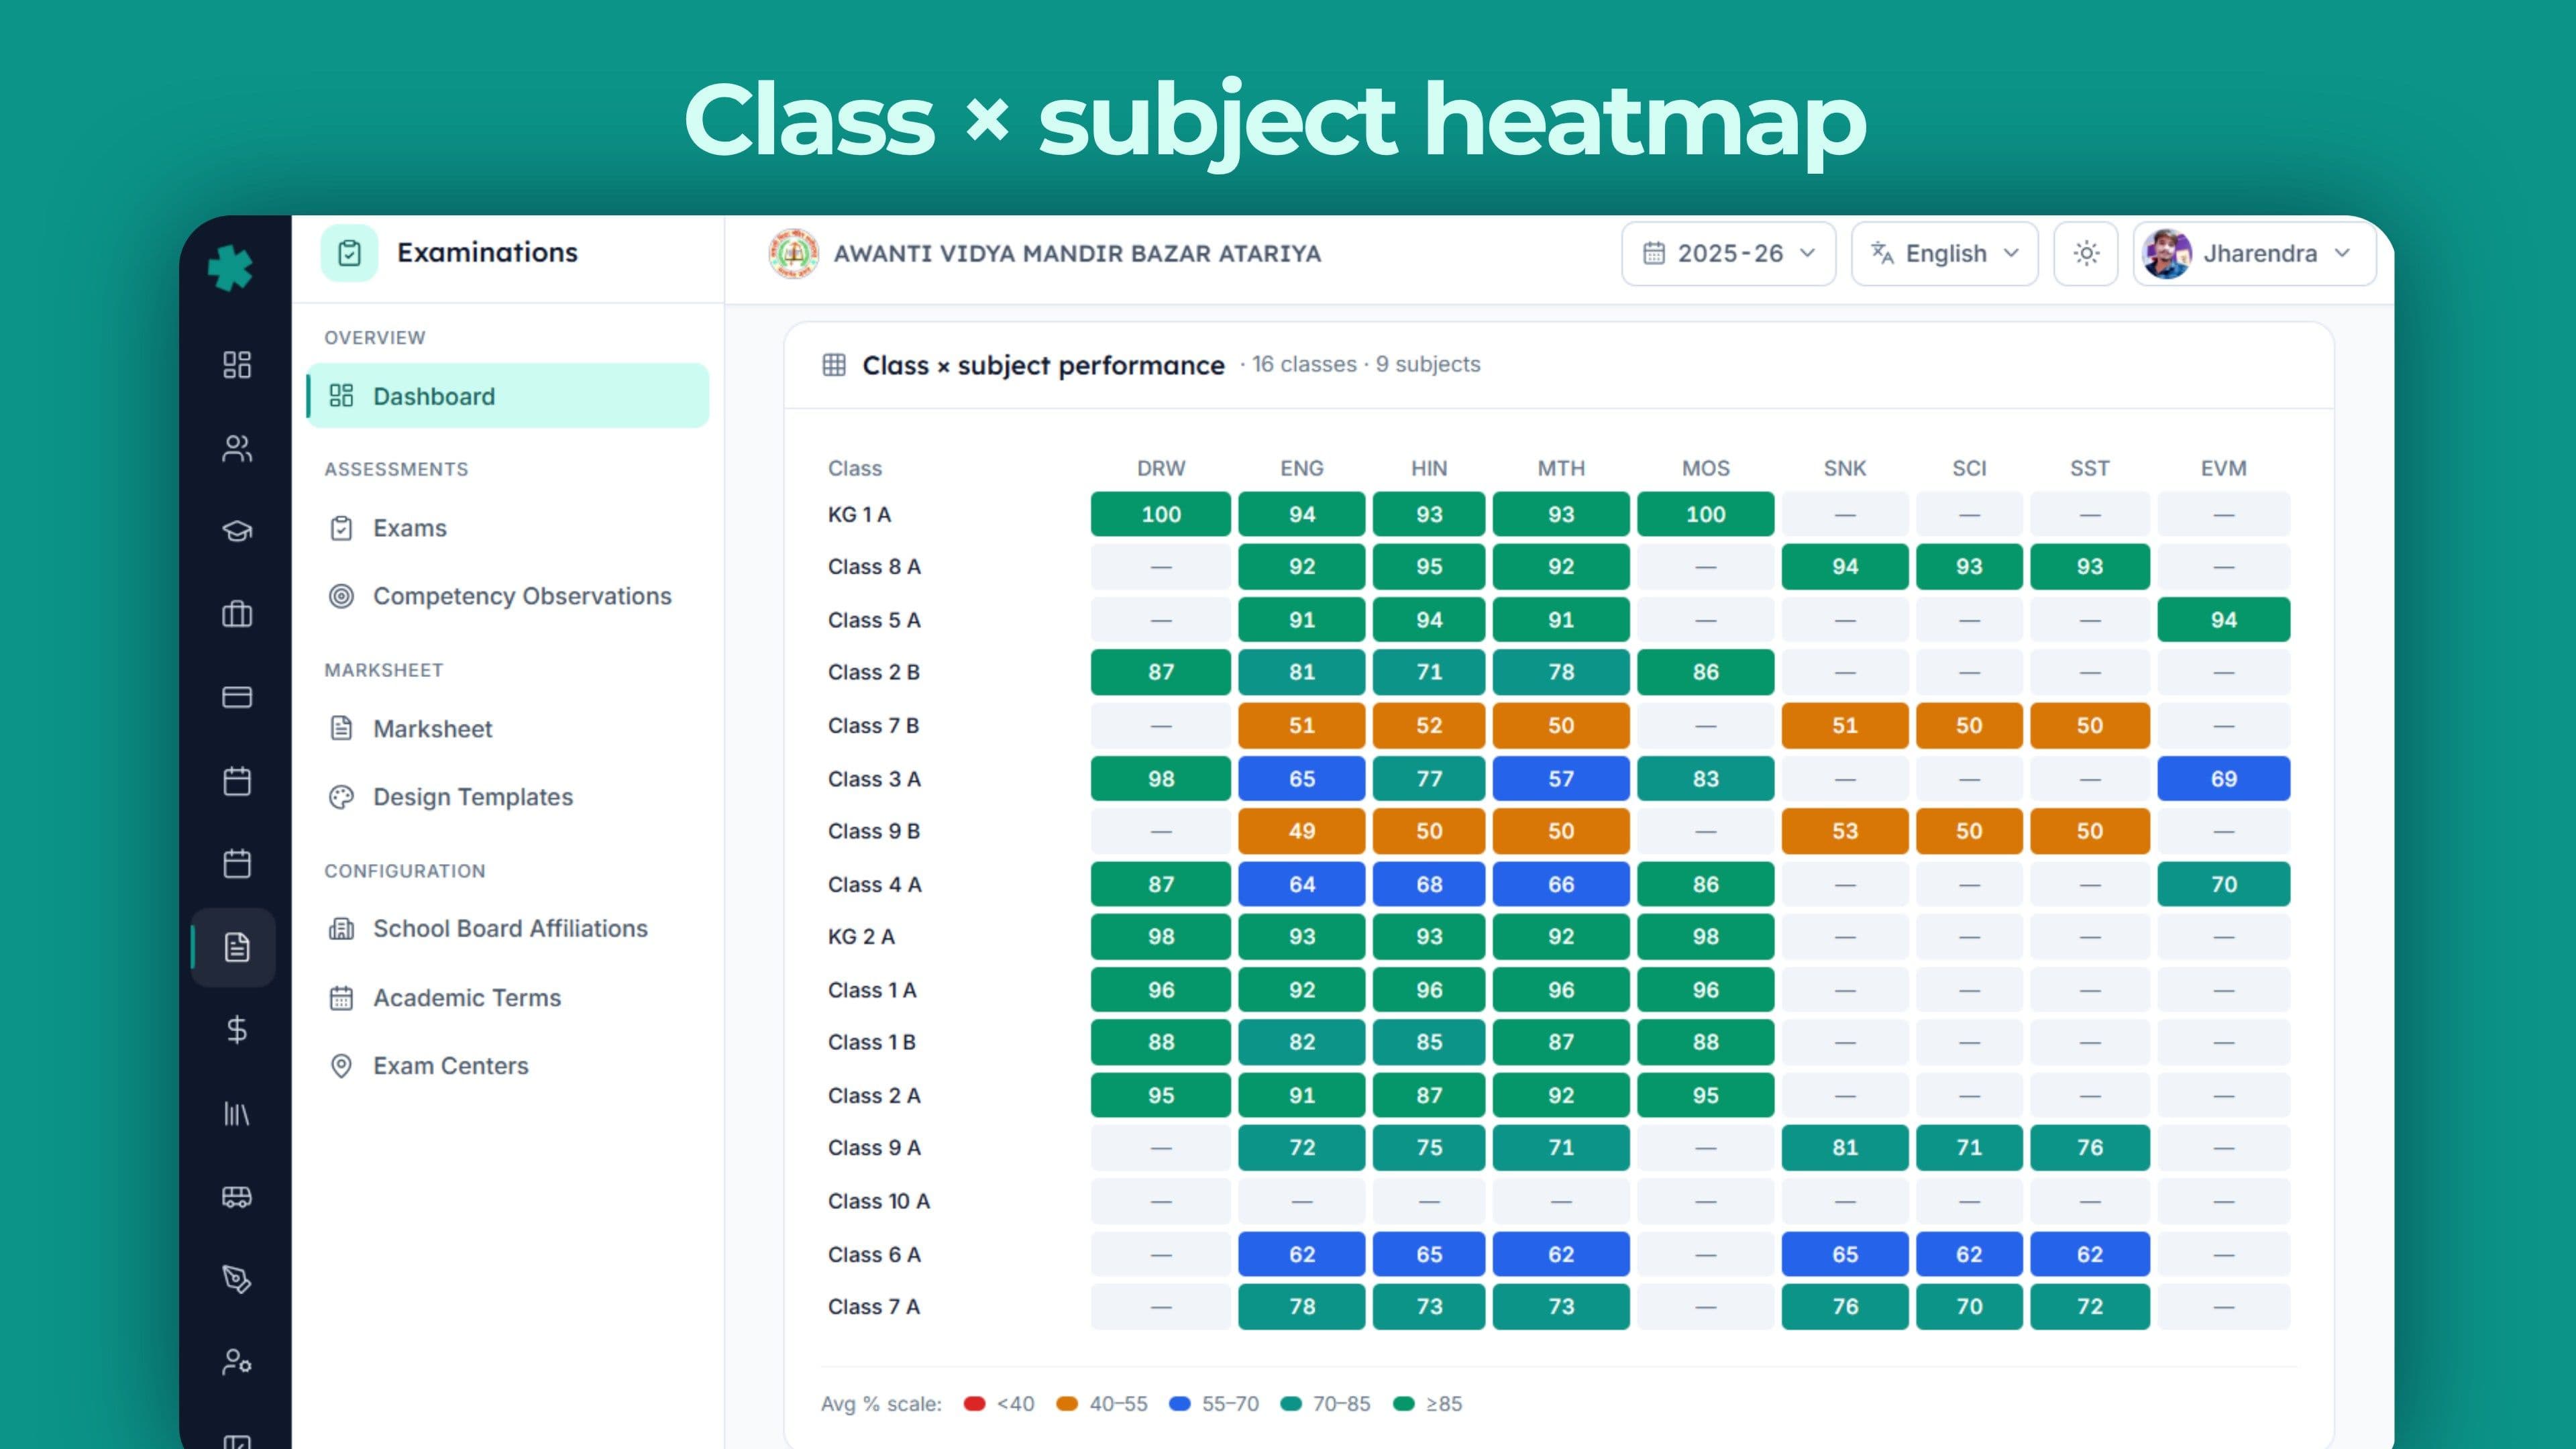Click the Class 10 A row label
This screenshot has width=2576, height=1449.
[x=878, y=1201]
